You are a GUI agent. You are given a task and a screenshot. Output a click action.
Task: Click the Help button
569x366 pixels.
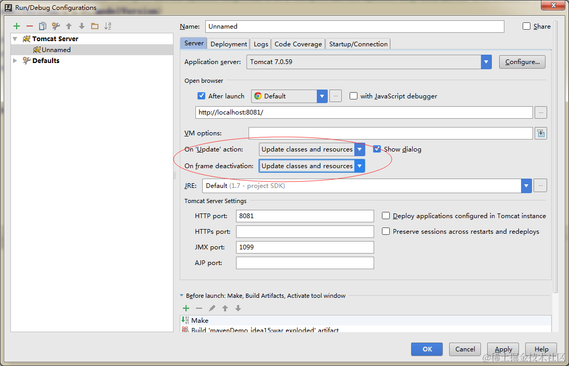541,349
